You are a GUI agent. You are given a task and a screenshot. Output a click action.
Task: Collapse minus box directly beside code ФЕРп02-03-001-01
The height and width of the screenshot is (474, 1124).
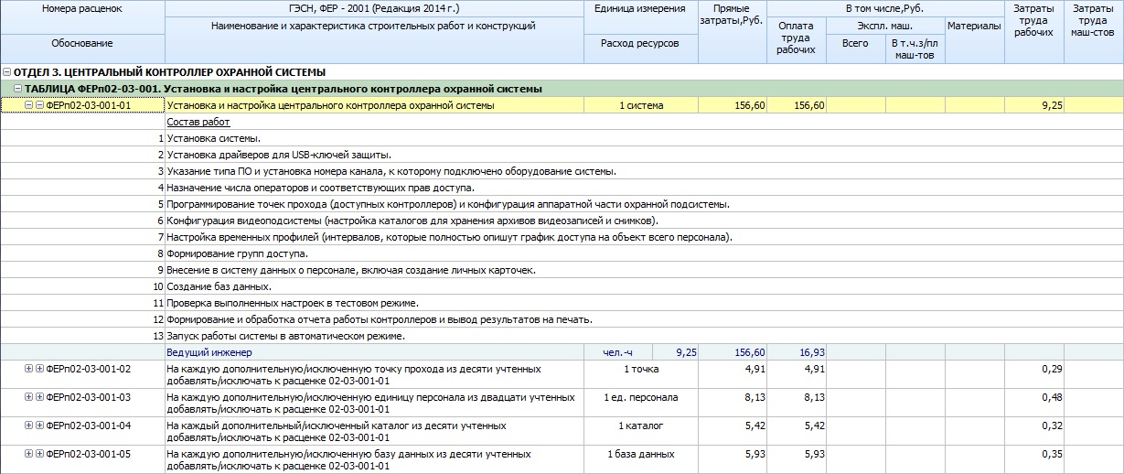pos(39,105)
